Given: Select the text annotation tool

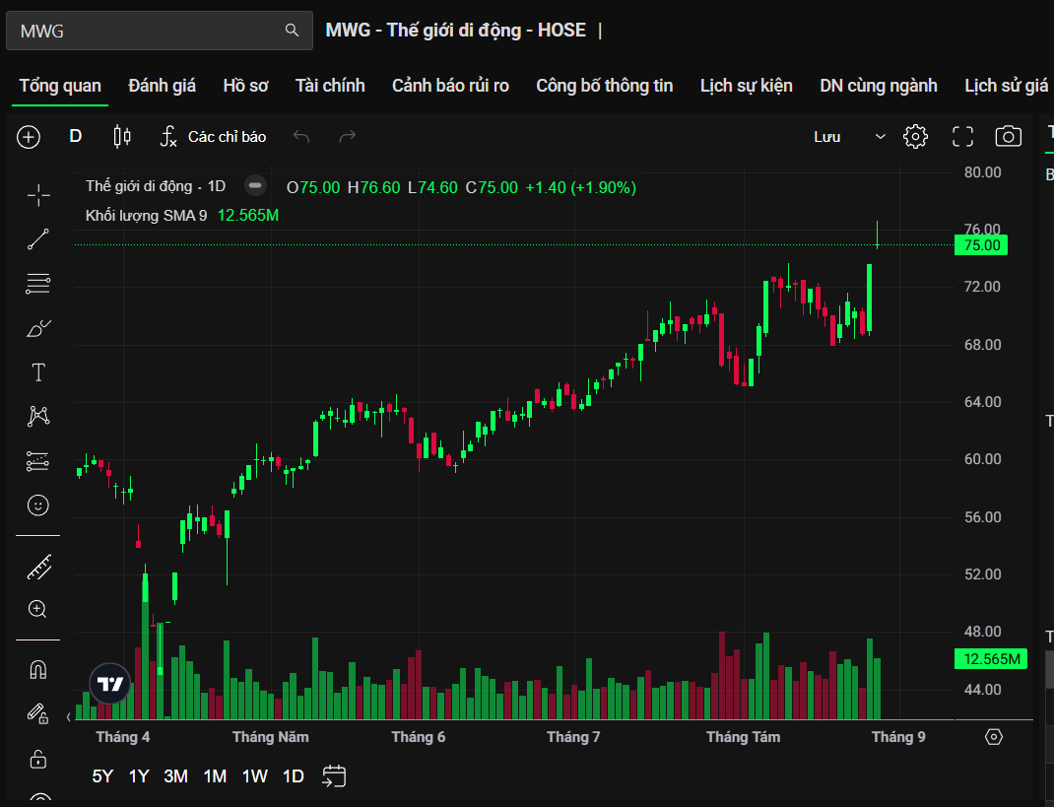Looking at the screenshot, I should (38, 371).
